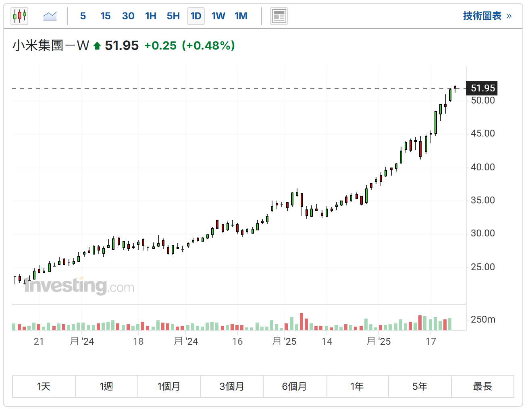Set interval to 30 minutes
526x412 pixels.
pos(128,16)
